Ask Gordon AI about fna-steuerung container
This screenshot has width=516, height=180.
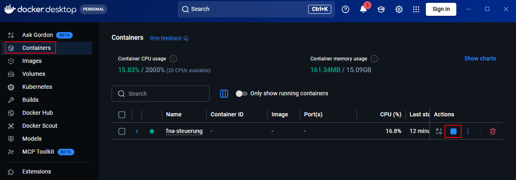(x=438, y=131)
